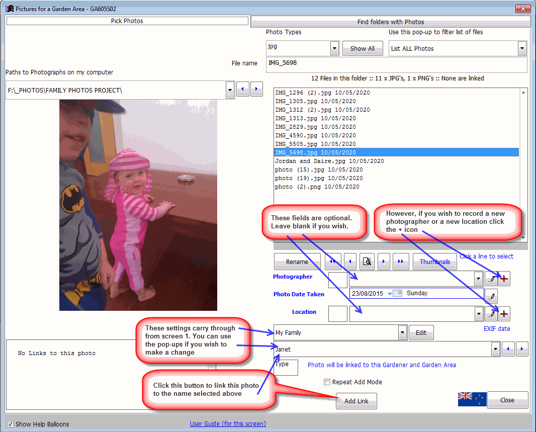Click the 12 Files in this folder summary

coord(398,78)
